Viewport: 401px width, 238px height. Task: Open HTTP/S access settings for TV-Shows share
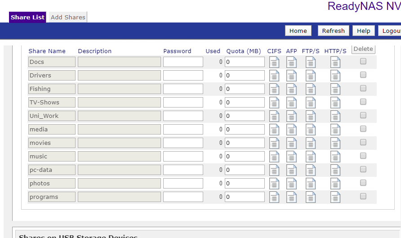click(335, 103)
